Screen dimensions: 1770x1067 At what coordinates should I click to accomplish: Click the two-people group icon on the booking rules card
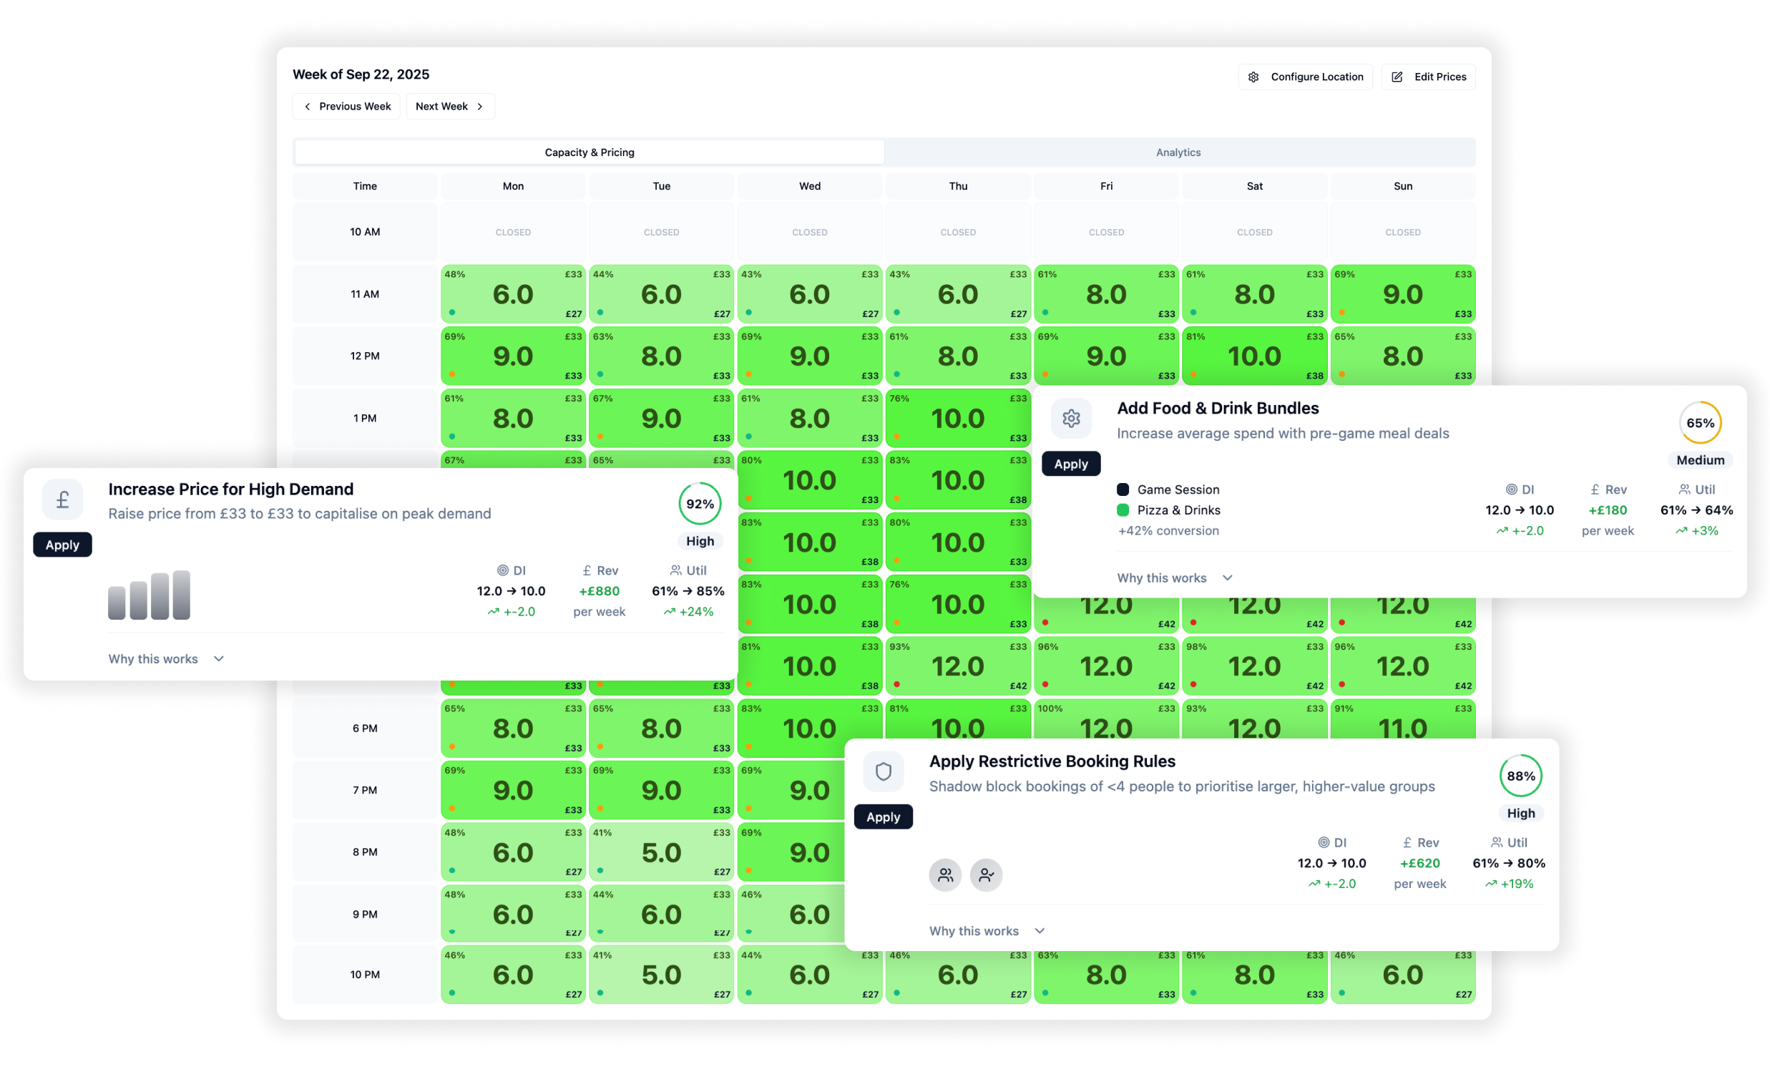(945, 874)
